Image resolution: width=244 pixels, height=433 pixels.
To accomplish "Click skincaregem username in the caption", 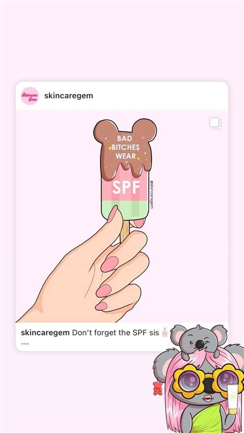I will pyautogui.click(x=45, y=332).
